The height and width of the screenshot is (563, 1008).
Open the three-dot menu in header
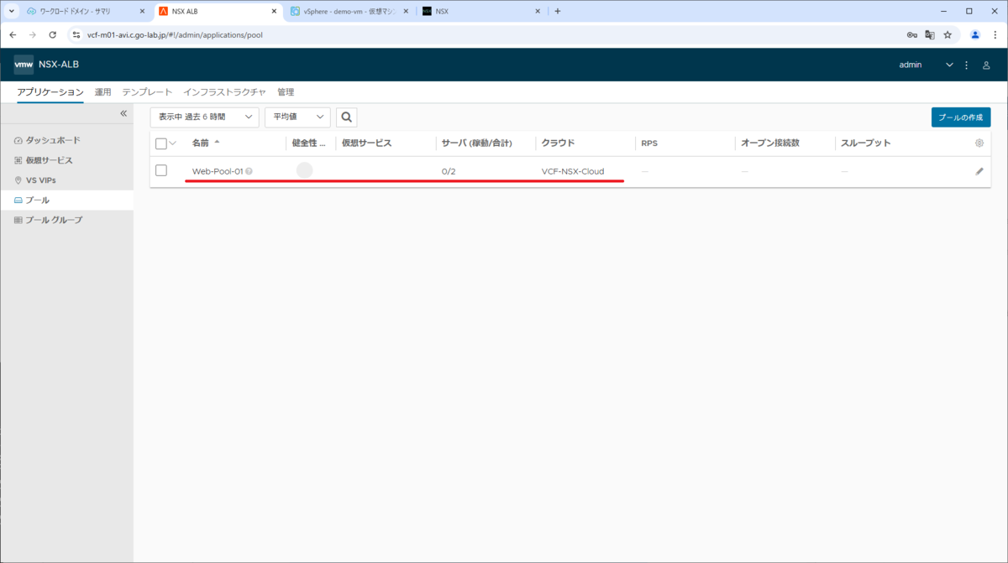click(x=967, y=65)
